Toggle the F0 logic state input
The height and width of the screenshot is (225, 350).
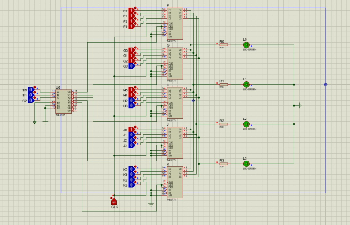coord(131,11)
